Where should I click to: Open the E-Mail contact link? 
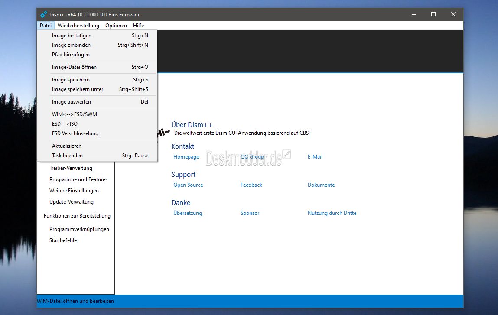pos(315,157)
